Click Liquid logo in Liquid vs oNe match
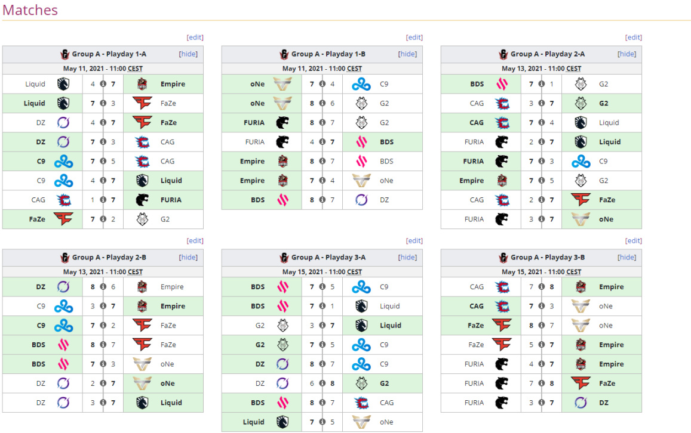 282,422
